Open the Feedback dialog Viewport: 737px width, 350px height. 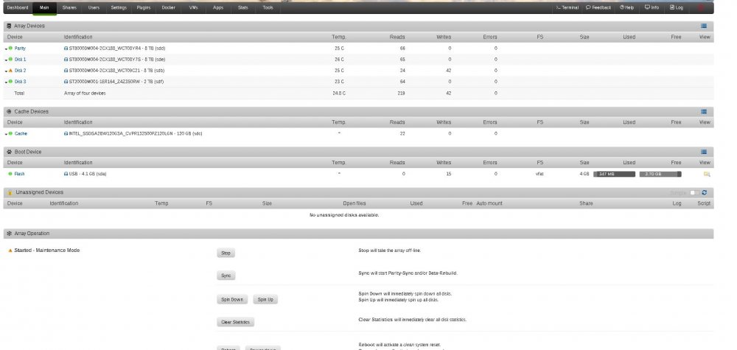click(598, 7)
